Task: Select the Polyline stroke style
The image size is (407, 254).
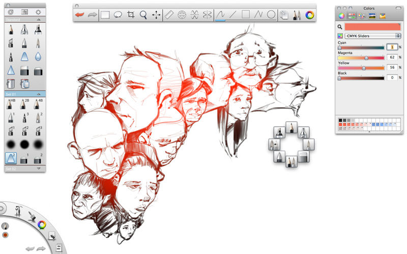Action: coord(258,15)
